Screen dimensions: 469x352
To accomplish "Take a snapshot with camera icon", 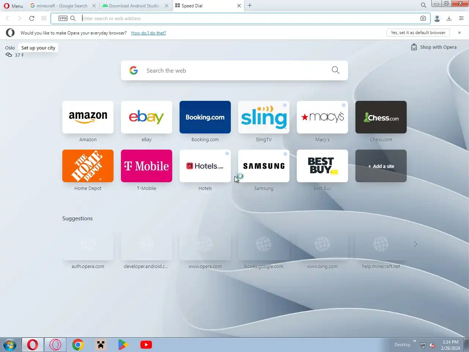I will (423, 18).
